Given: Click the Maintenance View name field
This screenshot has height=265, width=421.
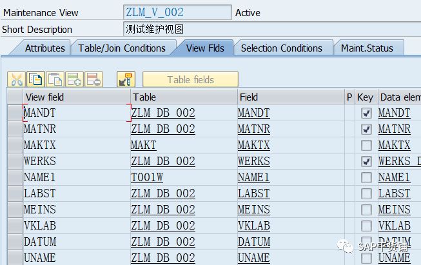Looking at the screenshot, I should (177, 12).
